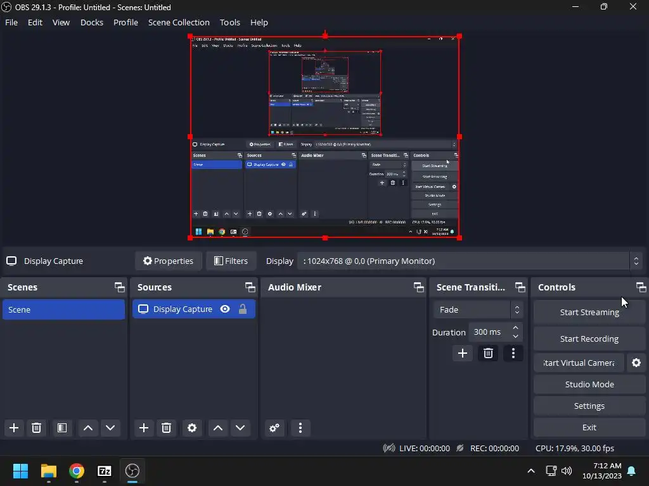The width and height of the screenshot is (649, 486).
Task: Move scene down arrow in Scenes panel
Action: click(x=110, y=428)
